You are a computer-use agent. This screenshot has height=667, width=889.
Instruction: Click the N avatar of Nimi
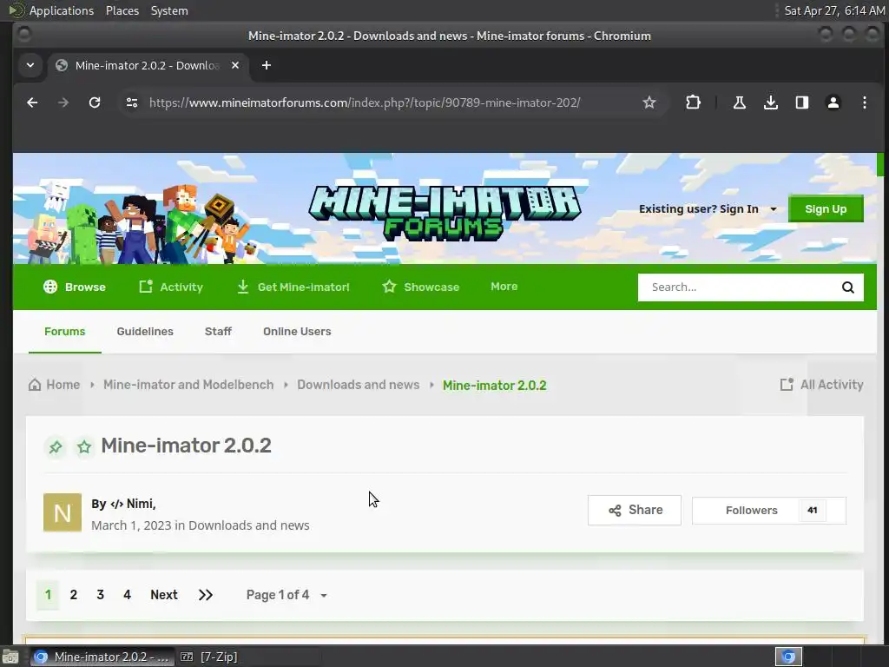pos(63,512)
